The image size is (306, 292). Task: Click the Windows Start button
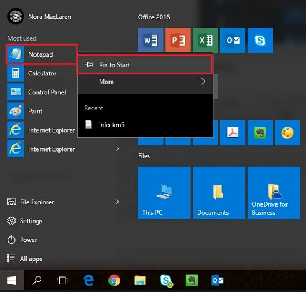pyautogui.click(x=12, y=280)
